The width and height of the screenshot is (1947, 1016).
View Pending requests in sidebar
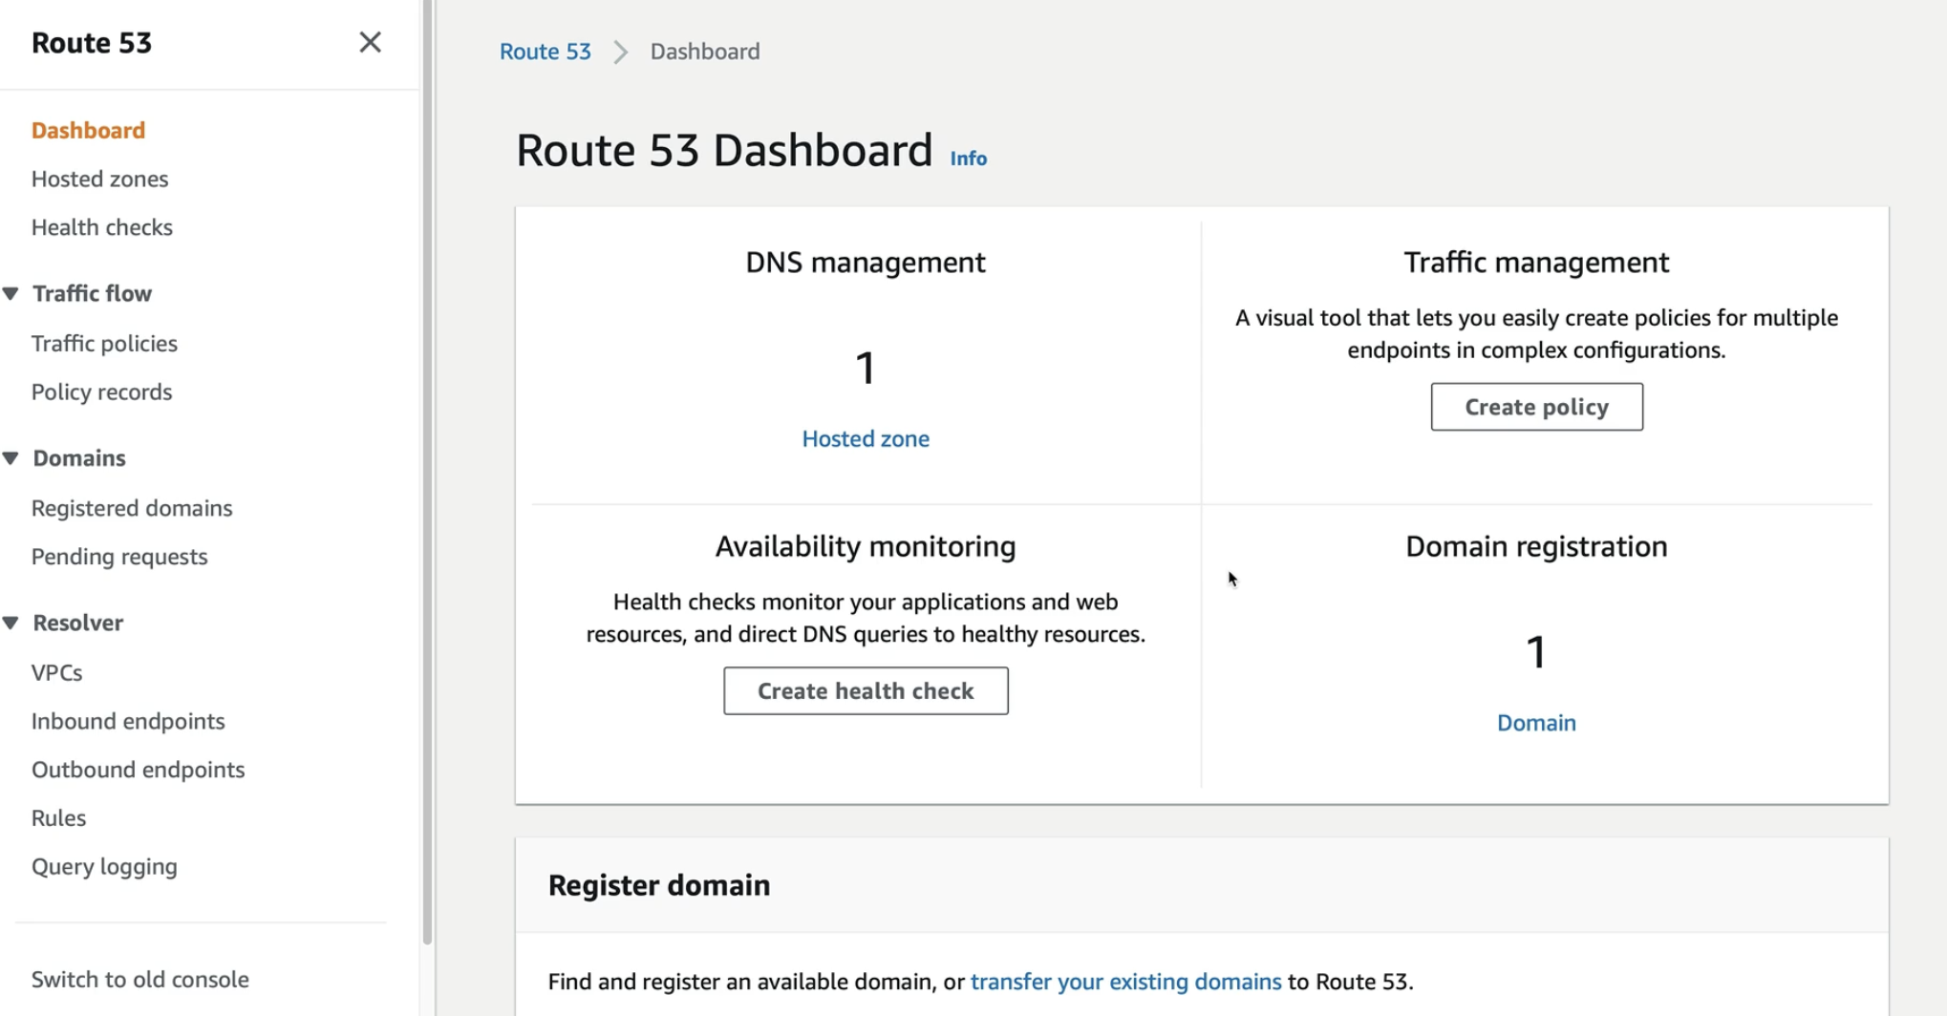point(119,557)
